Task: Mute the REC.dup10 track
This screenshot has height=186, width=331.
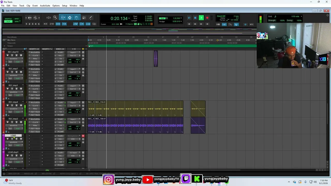Action: click(21, 55)
